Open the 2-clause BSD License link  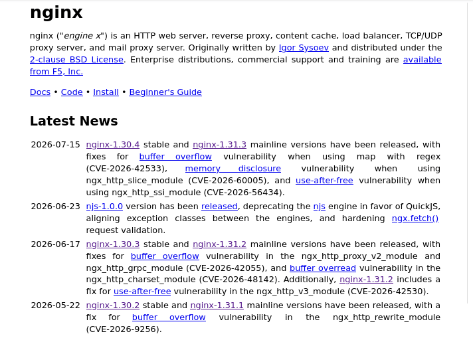point(76,60)
